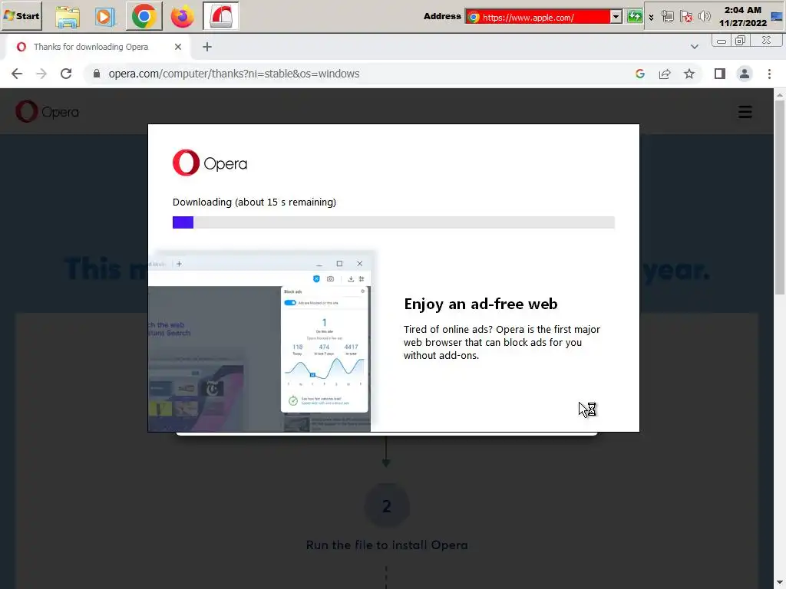Open the network tray icon
This screenshot has height=589, width=786.
[667, 17]
